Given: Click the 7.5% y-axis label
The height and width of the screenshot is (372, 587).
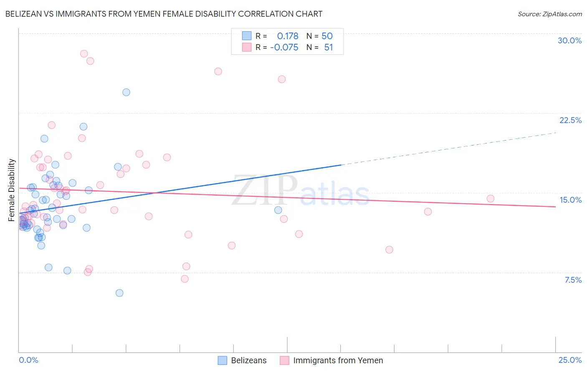Looking at the screenshot, I should pyautogui.click(x=573, y=280).
